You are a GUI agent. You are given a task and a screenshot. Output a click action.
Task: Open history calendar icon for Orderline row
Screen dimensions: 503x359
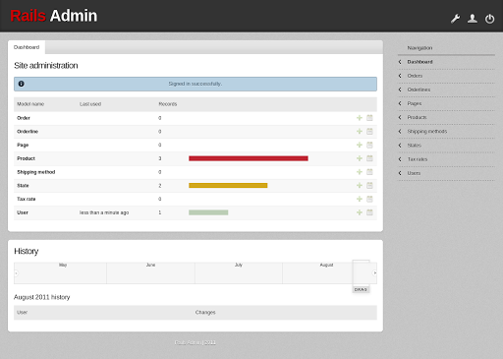(369, 131)
